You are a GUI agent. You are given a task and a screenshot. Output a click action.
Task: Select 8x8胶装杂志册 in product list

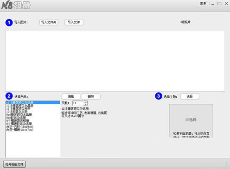tap(33, 118)
